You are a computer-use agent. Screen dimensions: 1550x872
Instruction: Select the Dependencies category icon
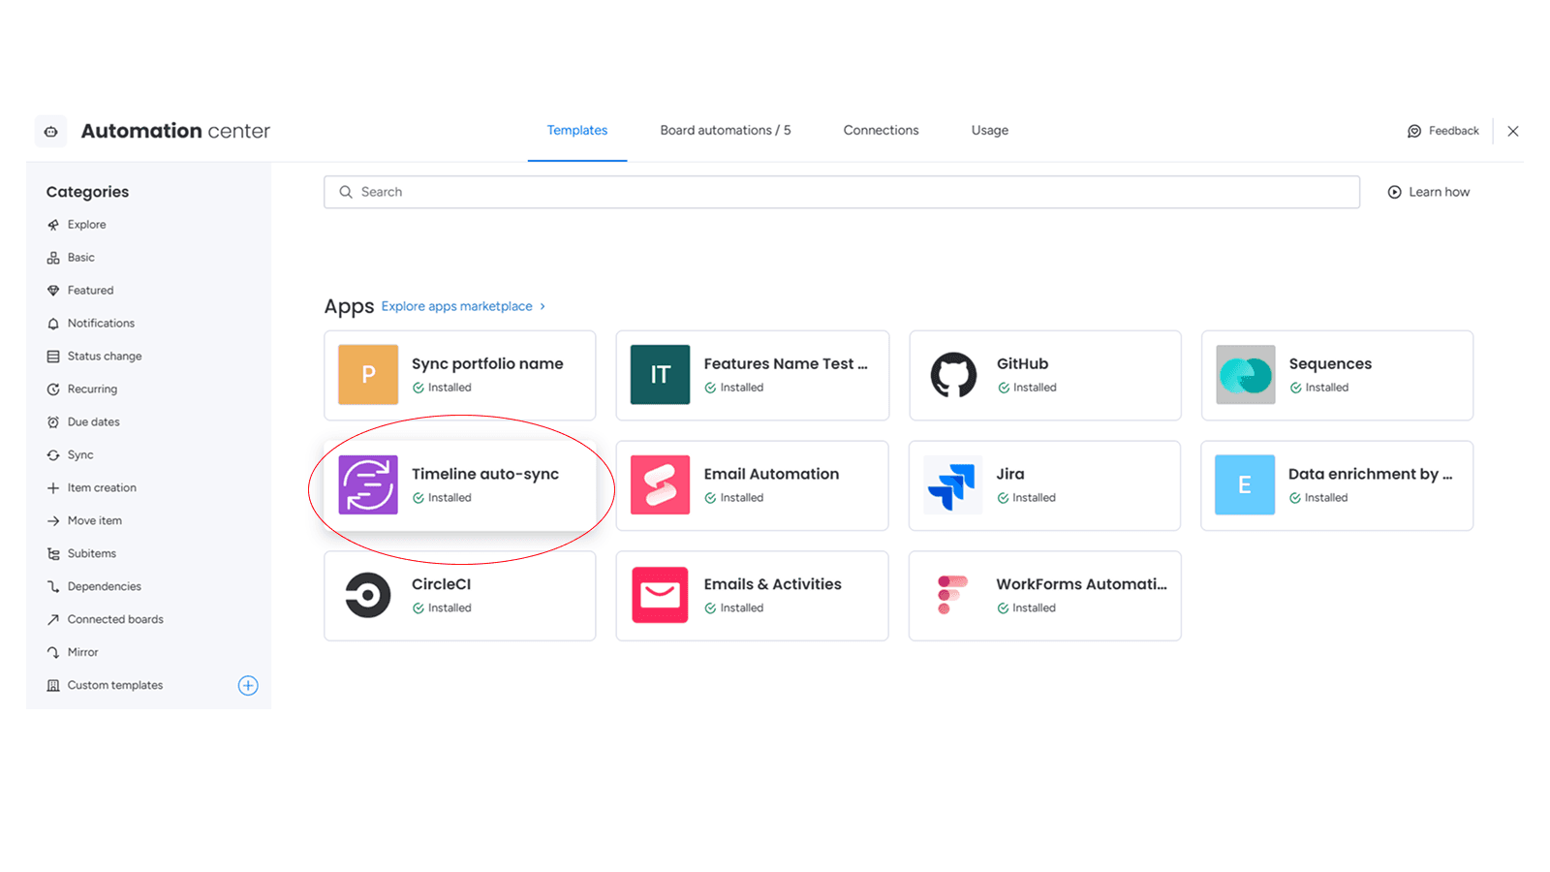[x=53, y=586]
